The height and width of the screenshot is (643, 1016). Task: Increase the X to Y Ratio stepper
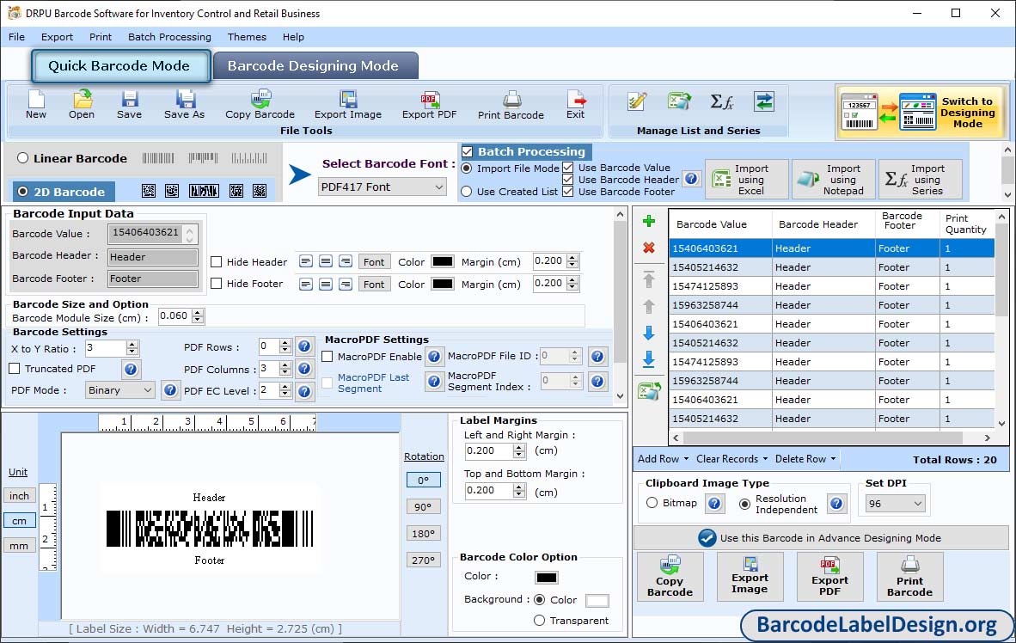(x=132, y=344)
